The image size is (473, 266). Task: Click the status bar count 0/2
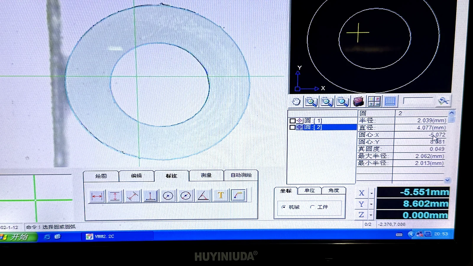368,224
